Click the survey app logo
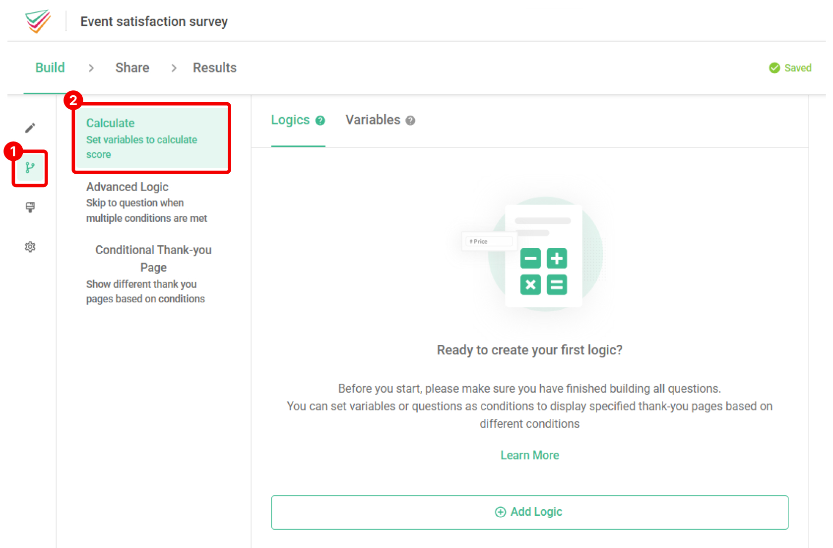 pos(38,21)
